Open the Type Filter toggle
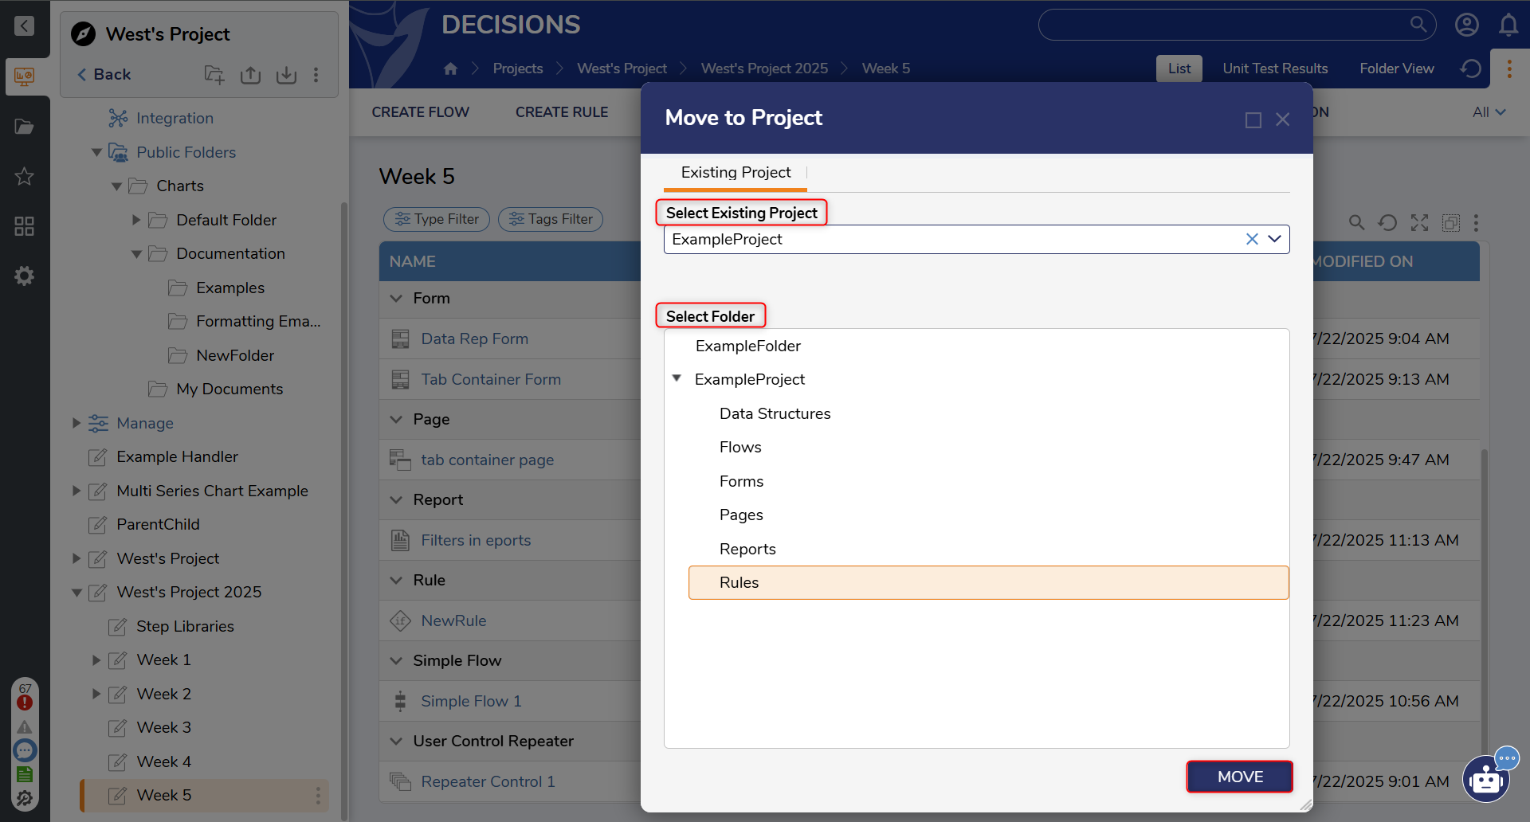The image size is (1530, 822). (437, 219)
